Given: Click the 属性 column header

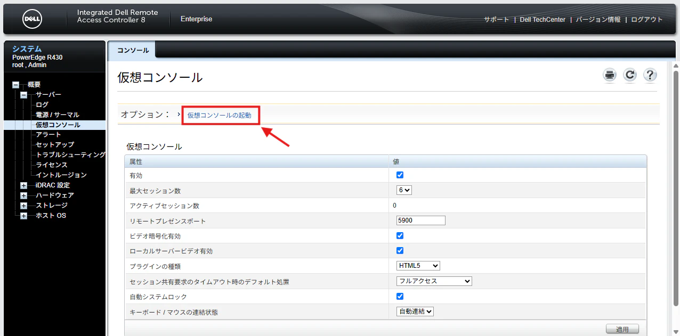Looking at the screenshot, I should coord(136,161).
